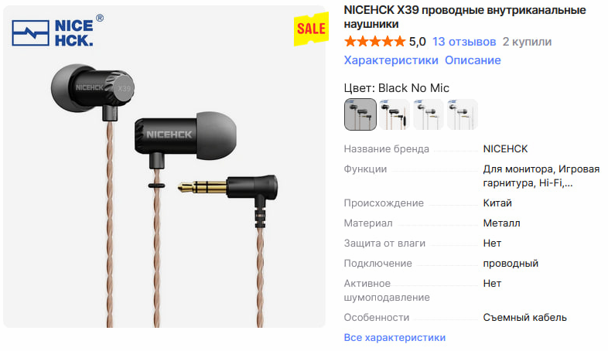Click the NICEHCK brand logo
Viewport: 608px width, 351px height.
(57, 32)
